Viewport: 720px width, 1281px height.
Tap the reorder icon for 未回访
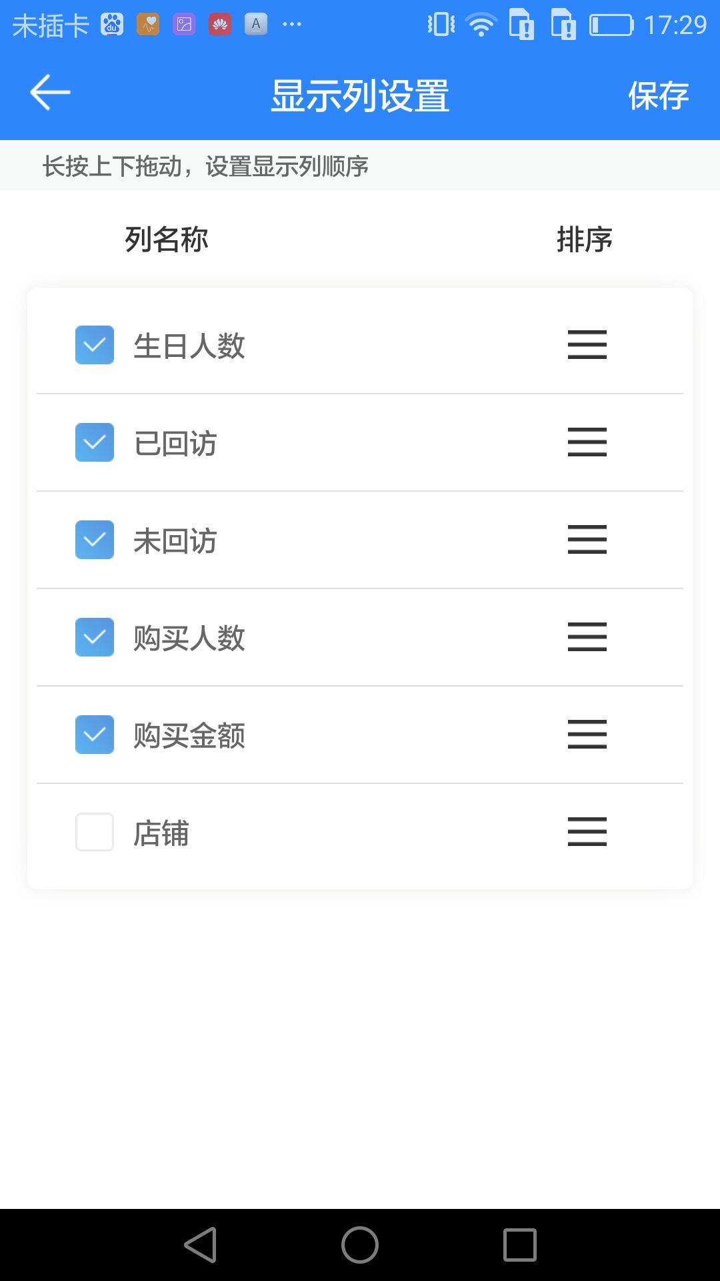point(587,540)
